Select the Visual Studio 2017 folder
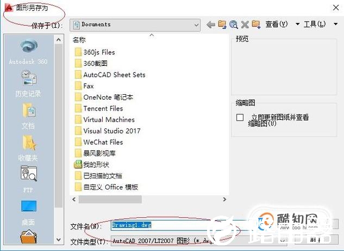This screenshot has width=344, height=251. [108, 131]
